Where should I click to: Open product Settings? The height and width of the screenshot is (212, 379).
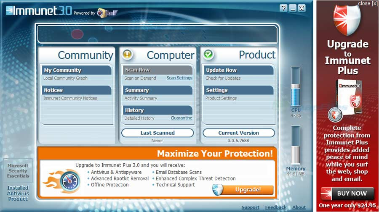click(x=239, y=90)
